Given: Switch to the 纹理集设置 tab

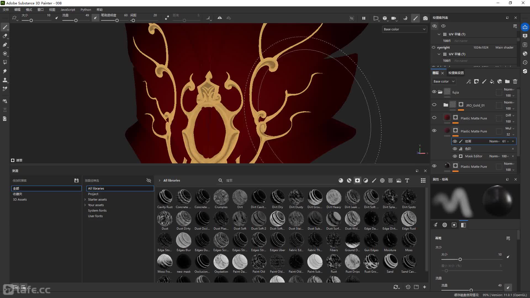Looking at the screenshot, I should point(456,73).
